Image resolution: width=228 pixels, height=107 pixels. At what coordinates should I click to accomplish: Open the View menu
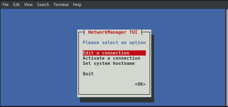pos(28,5)
